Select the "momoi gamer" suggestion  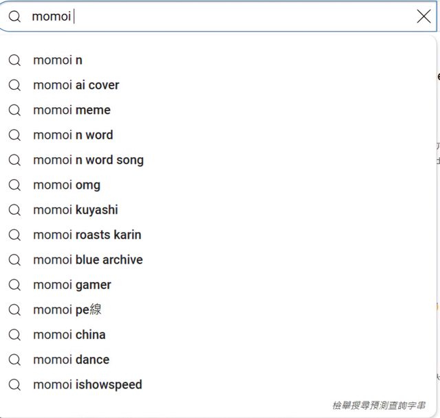[x=218, y=285]
